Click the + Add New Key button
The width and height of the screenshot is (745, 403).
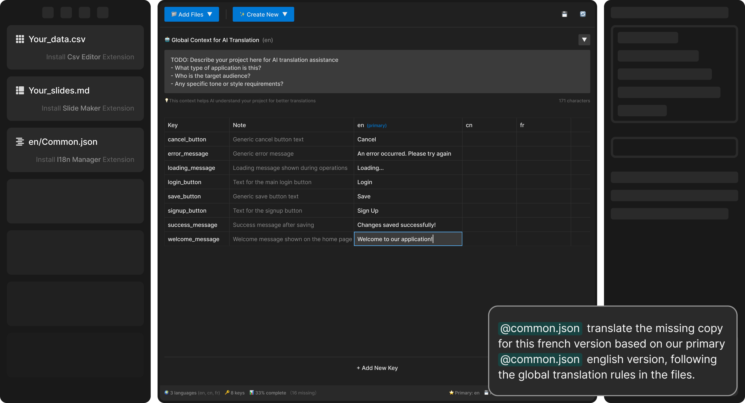(x=377, y=368)
